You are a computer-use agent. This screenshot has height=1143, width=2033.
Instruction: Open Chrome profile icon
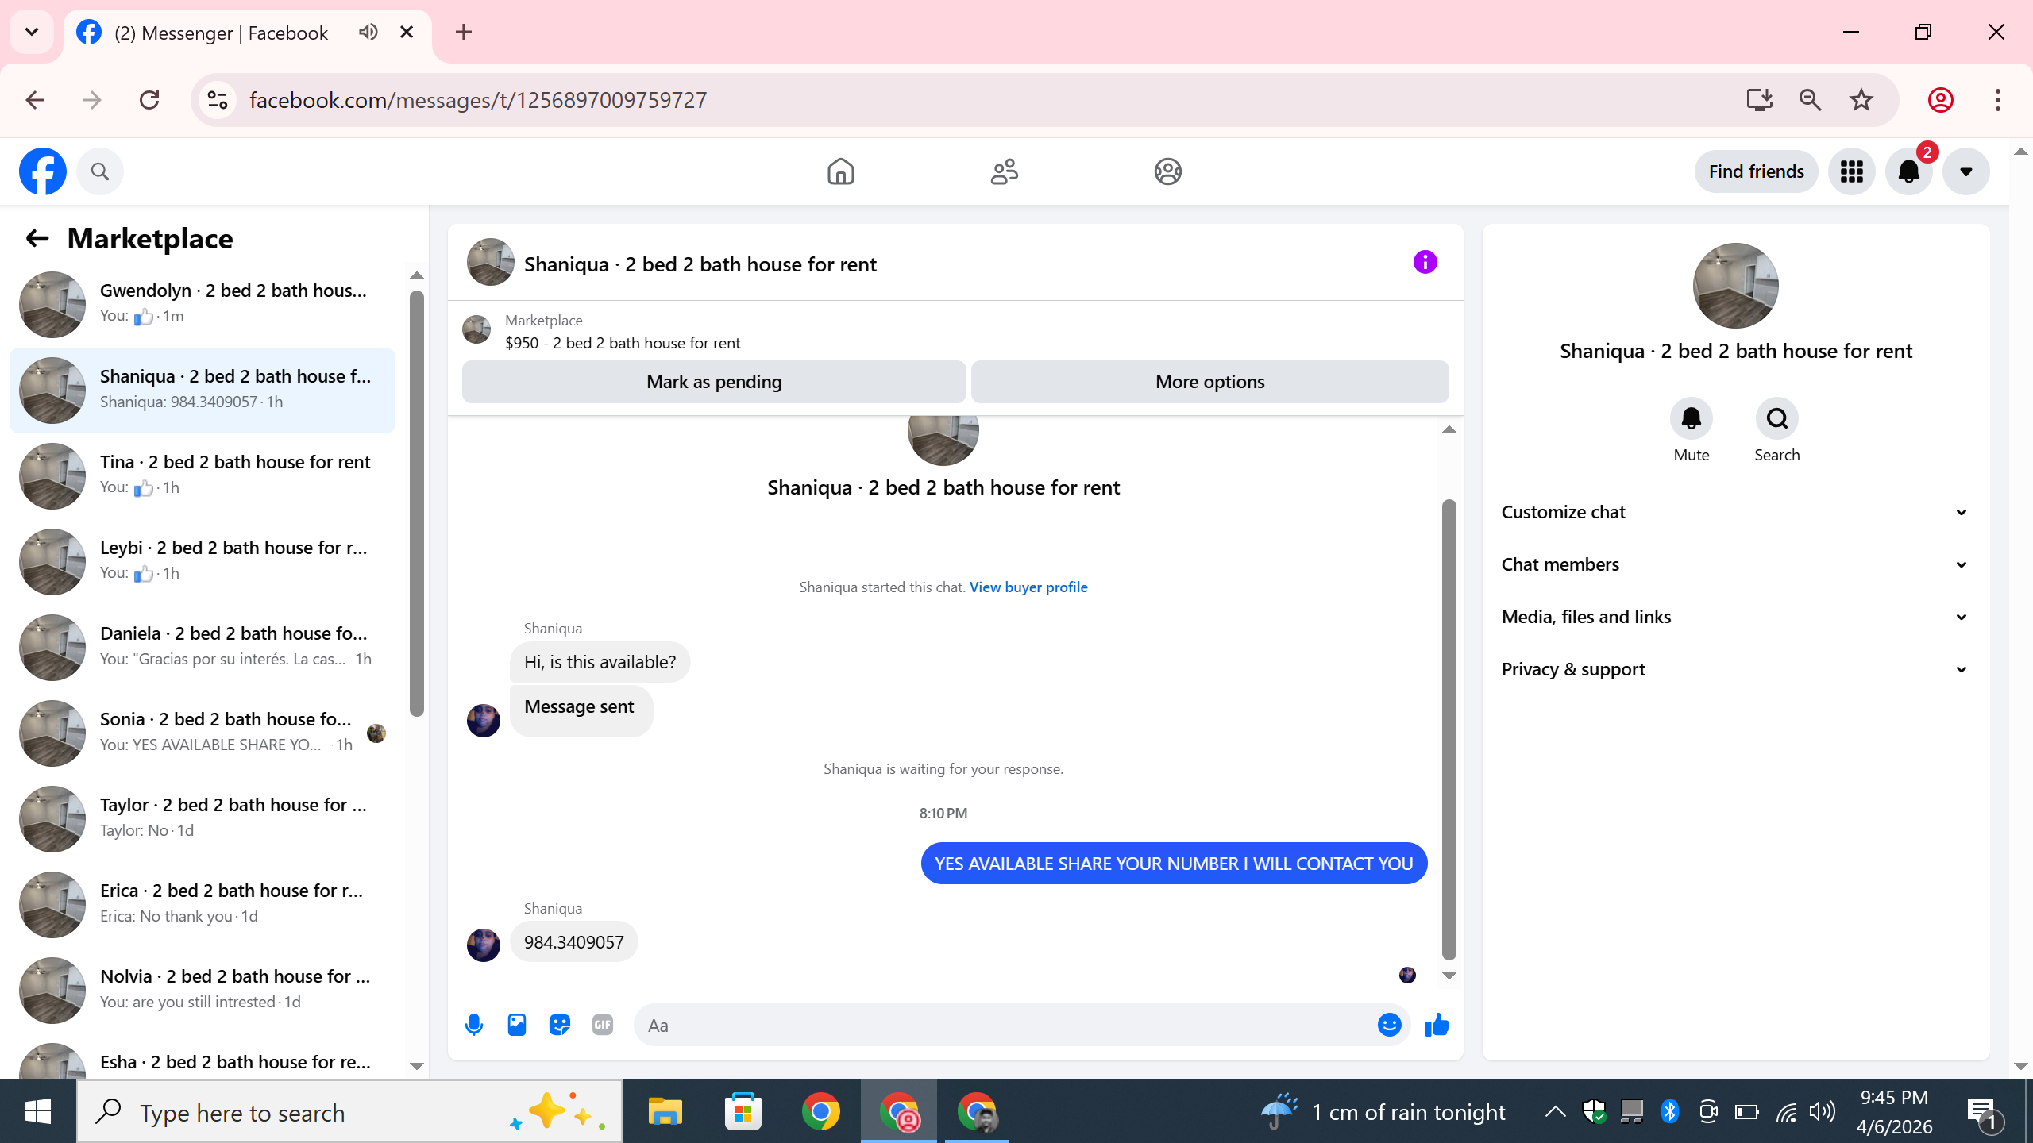1941,100
